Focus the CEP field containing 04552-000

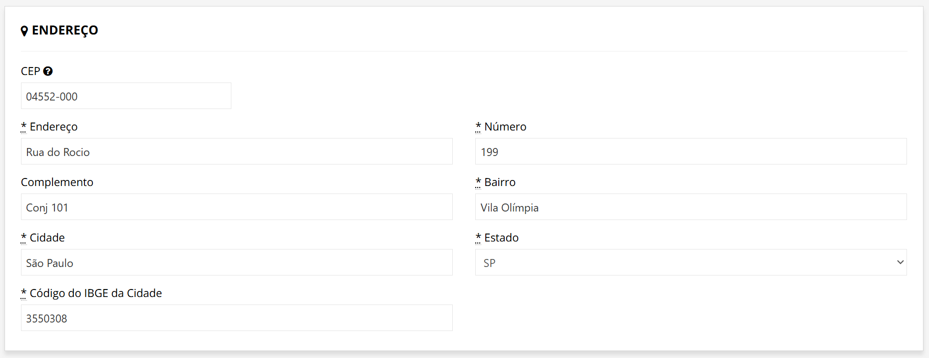[x=126, y=96]
